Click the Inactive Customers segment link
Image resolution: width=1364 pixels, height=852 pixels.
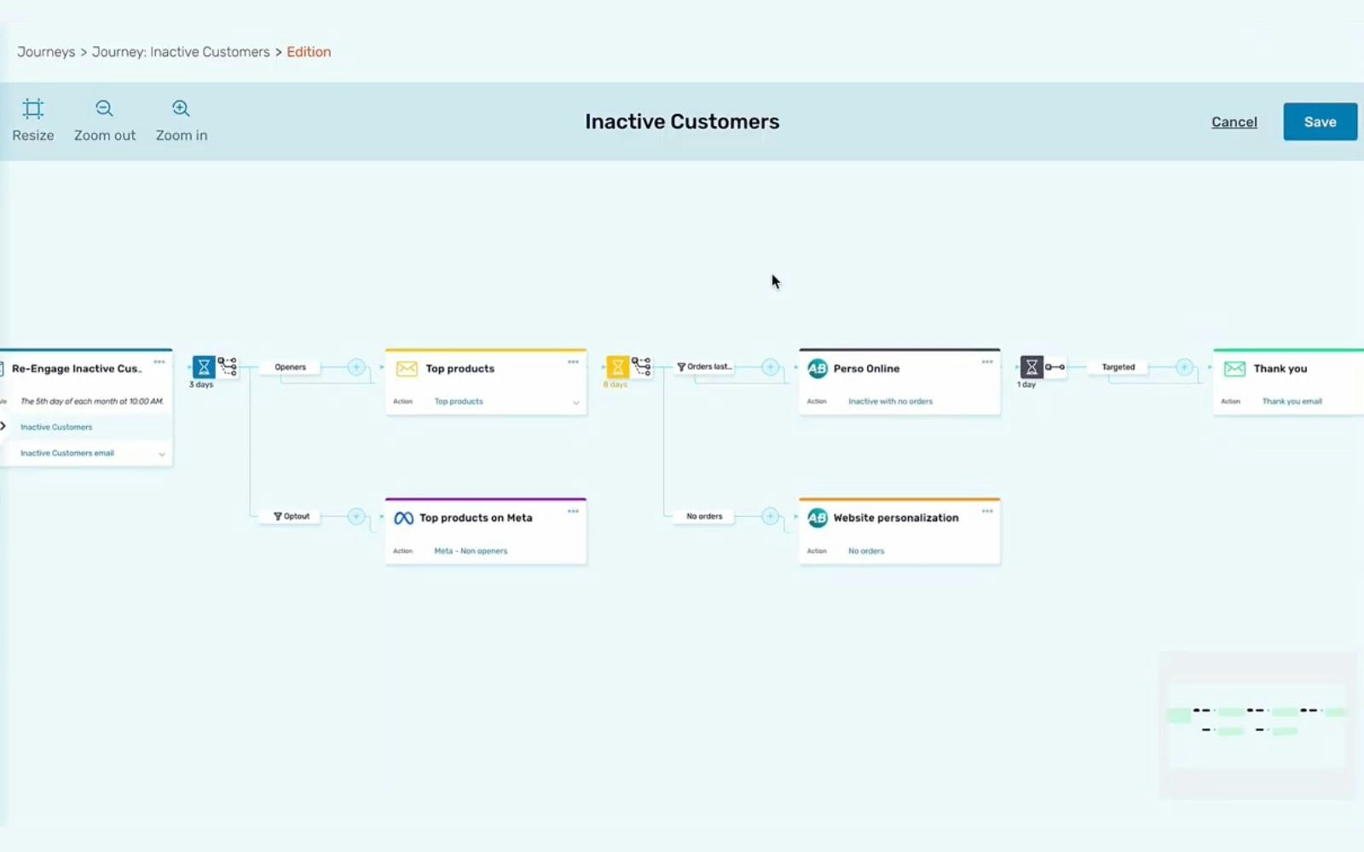point(56,427)
